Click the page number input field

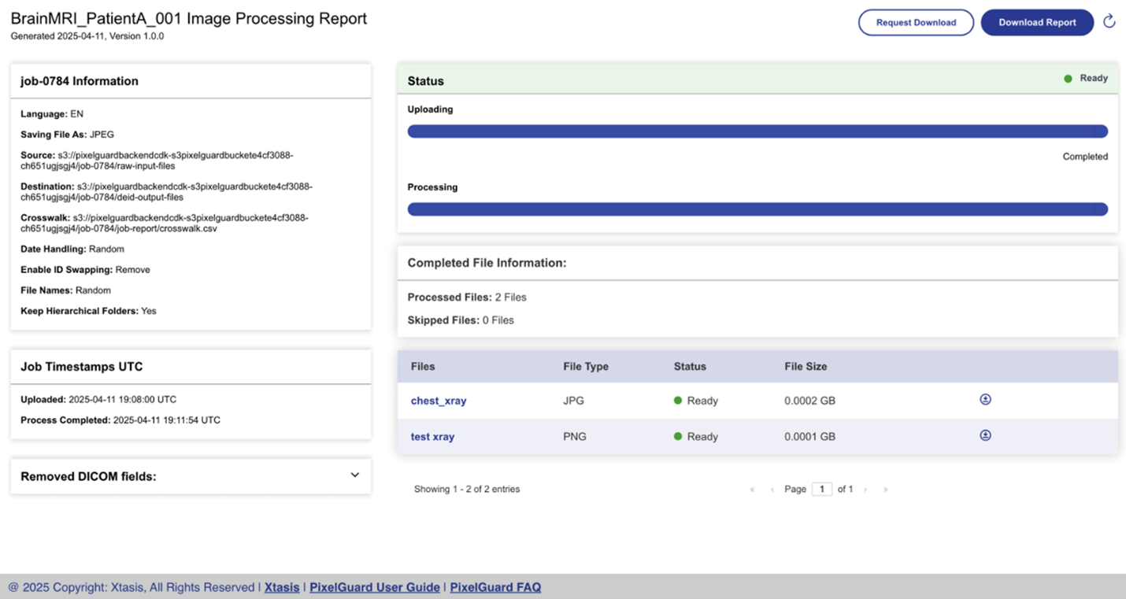point(822,490)
